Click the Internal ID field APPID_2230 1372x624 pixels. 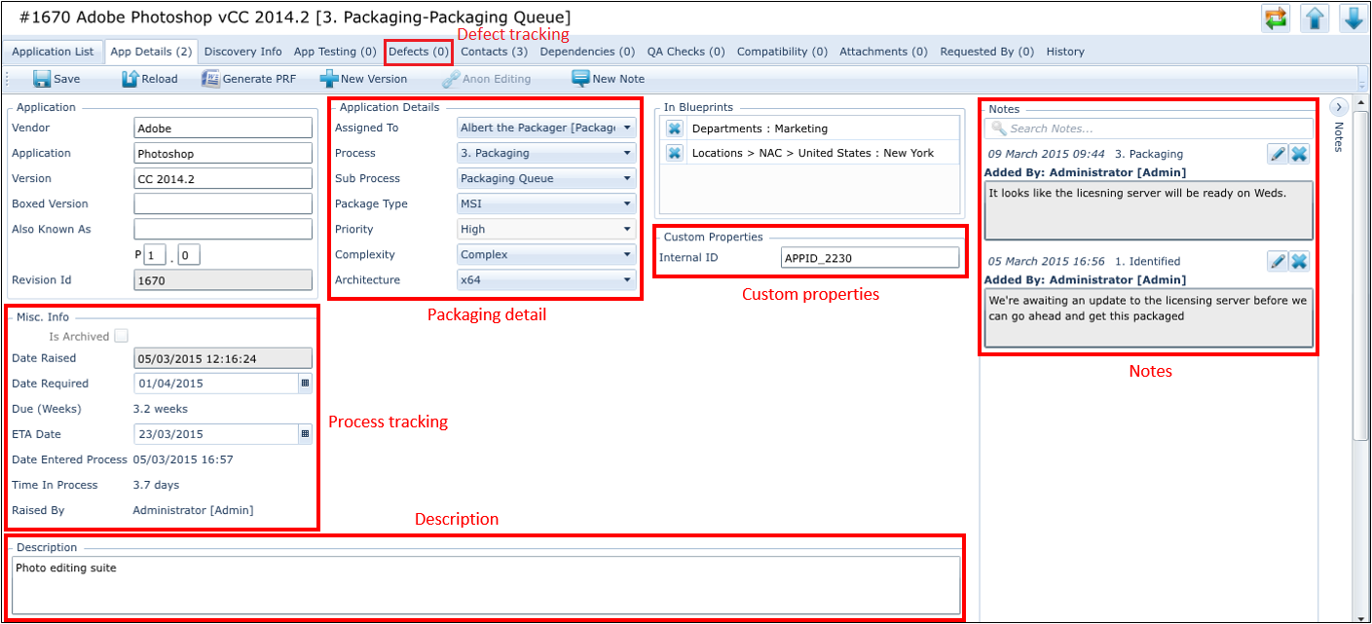[871, 257]
